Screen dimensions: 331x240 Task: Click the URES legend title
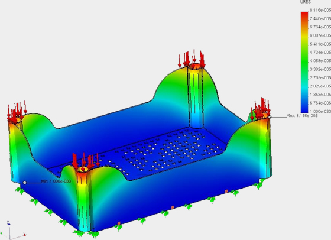(x=305, y=2)
